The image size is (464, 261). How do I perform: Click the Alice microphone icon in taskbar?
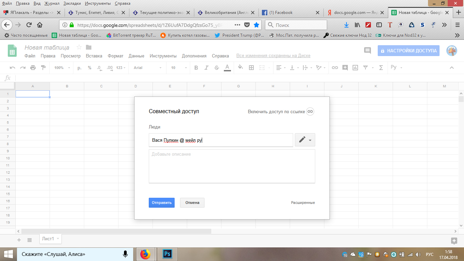click(x=125, y=254)
